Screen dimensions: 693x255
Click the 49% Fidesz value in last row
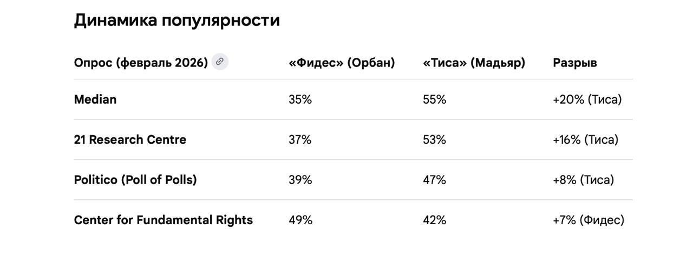(300, 220)
